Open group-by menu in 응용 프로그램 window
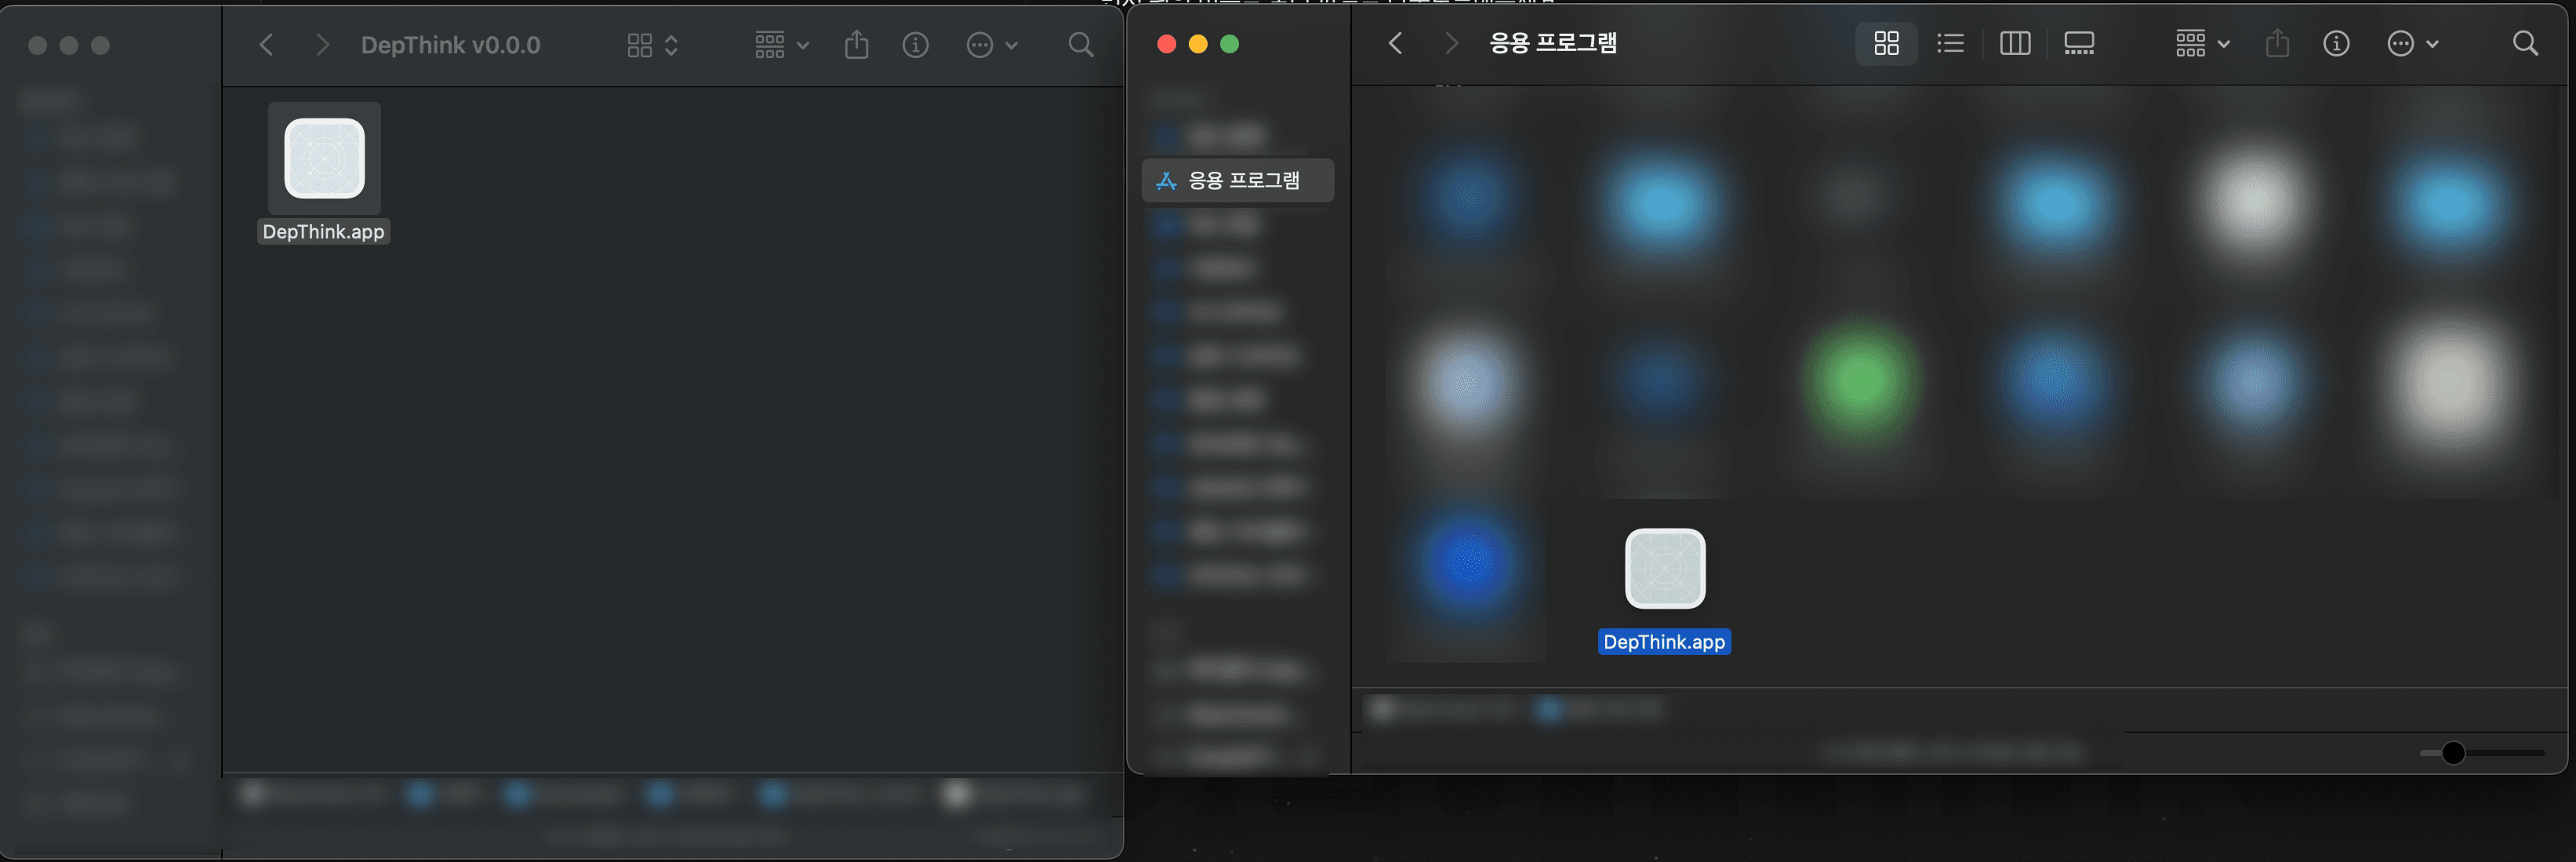 [x=2202, y=43]
